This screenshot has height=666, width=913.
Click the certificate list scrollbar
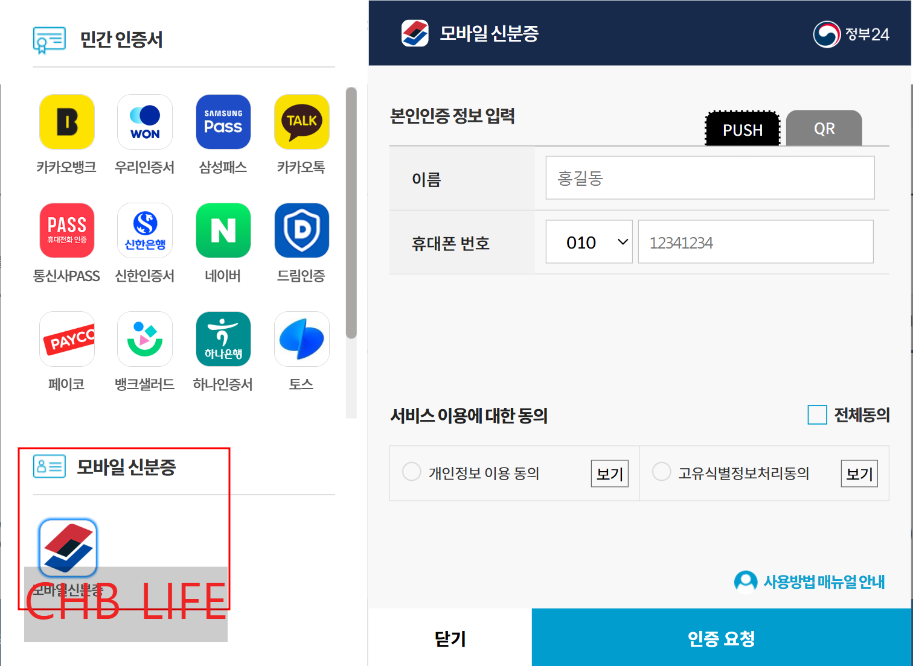pos(351,214)
